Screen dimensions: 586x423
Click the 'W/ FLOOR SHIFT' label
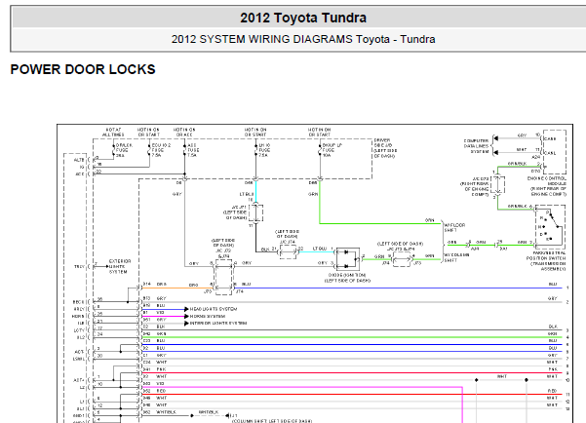pyautogui.click(x=454, y=227)
